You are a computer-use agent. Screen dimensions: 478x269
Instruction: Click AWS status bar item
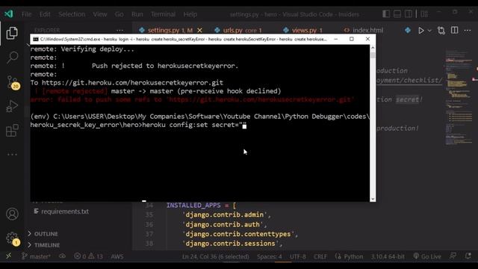pos(117,256)
